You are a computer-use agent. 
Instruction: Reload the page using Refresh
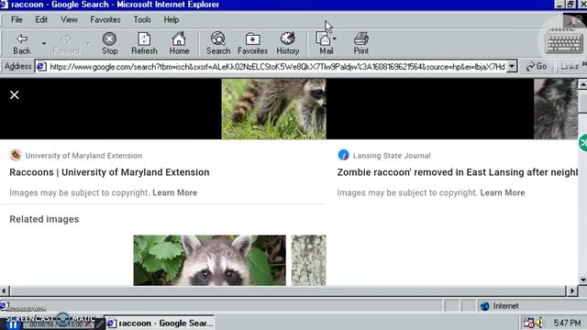pos(144,43)
